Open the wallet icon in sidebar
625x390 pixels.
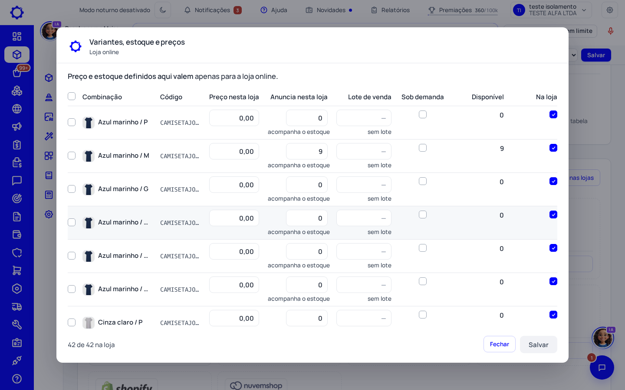click(17, 234)
